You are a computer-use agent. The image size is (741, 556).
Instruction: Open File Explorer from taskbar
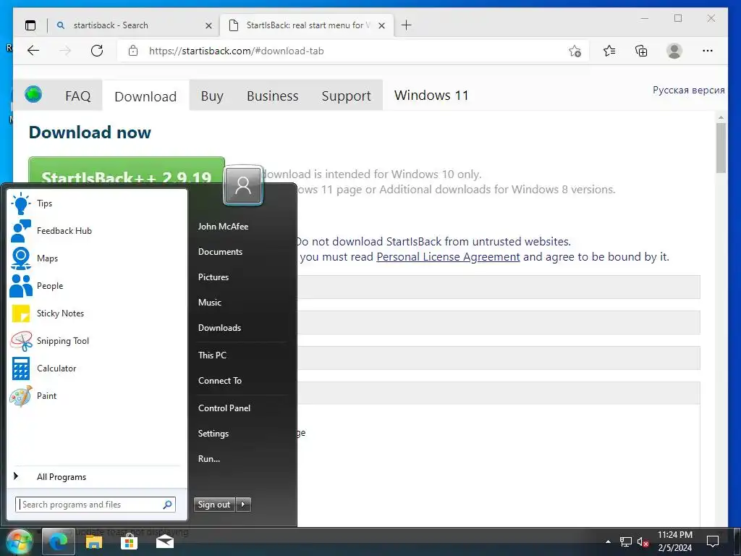pyautogui.click(x=93, y=542)
